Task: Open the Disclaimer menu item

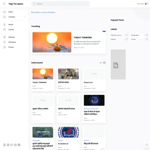Action: (12, 42)
